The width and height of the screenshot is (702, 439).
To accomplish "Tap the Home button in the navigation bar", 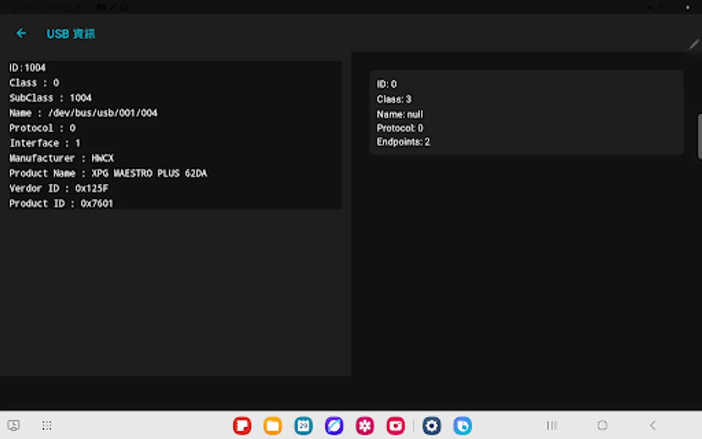I will tap(603, 425).
